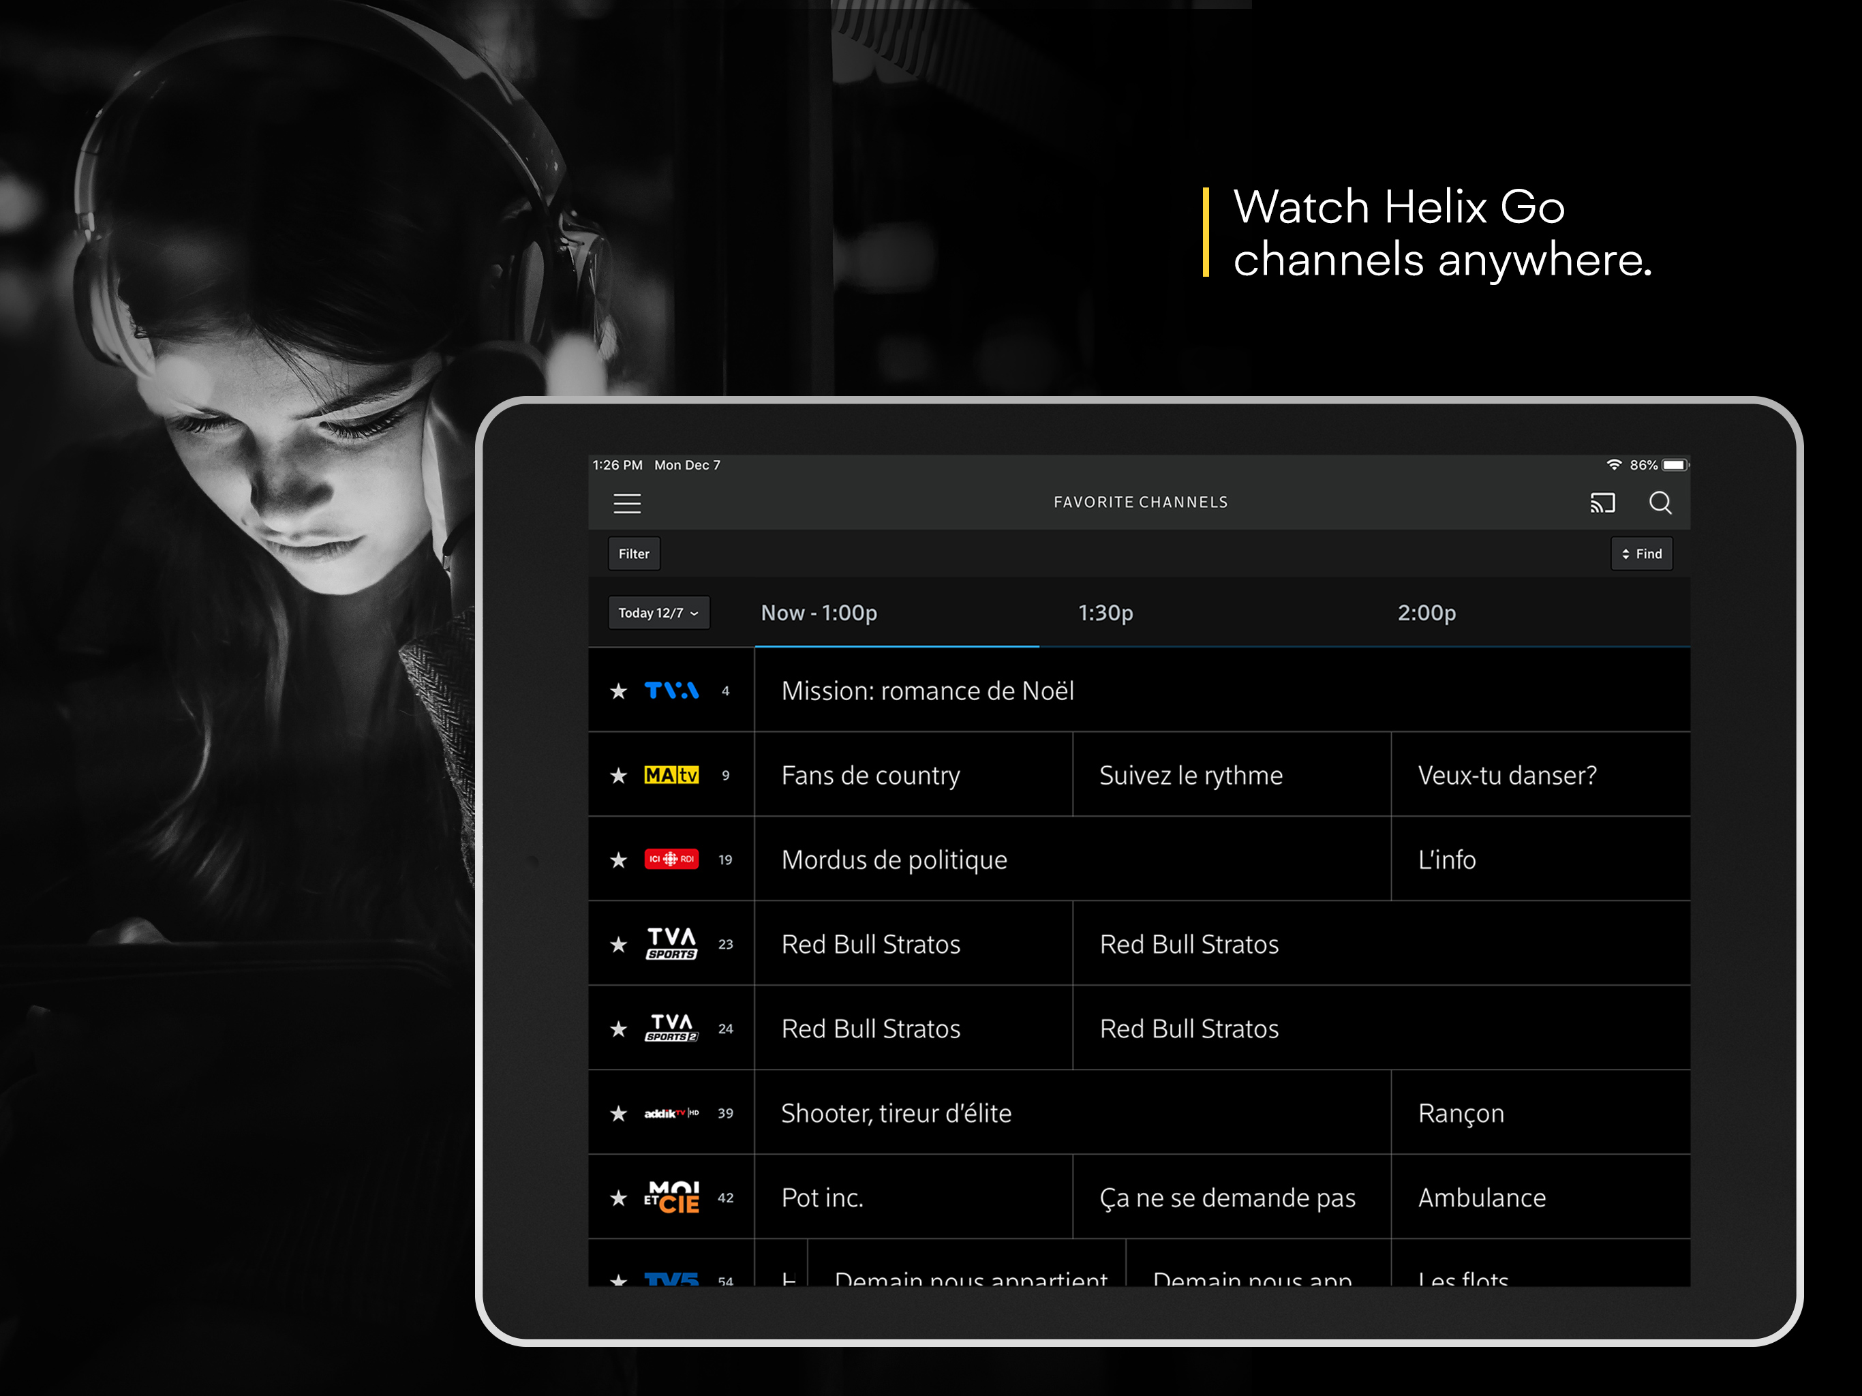Screen dimensions: 1862x1396
Task: Tap the 1:26 PM clock in status bar
Action: point(617,465)
